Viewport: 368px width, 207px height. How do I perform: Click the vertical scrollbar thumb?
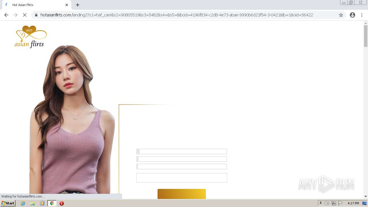(366, 36)
